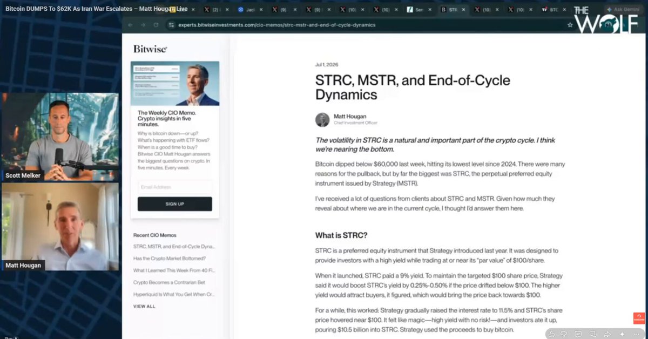Click the Matt Hougan video feed

click(x=60, y=227)
